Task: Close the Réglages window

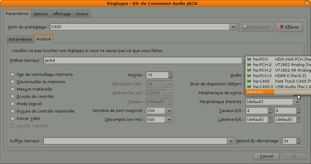Action: 307,3
